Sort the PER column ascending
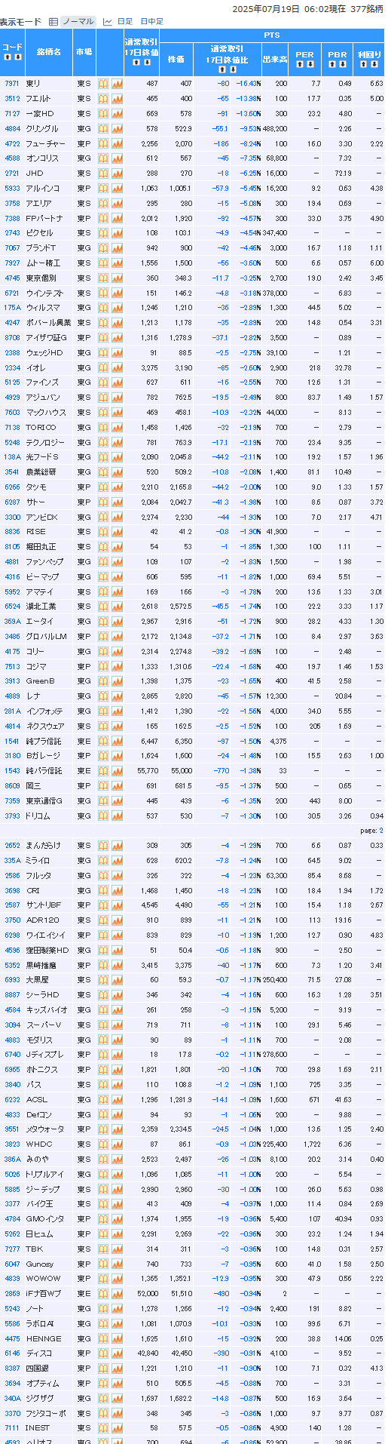 pos(300,64)
